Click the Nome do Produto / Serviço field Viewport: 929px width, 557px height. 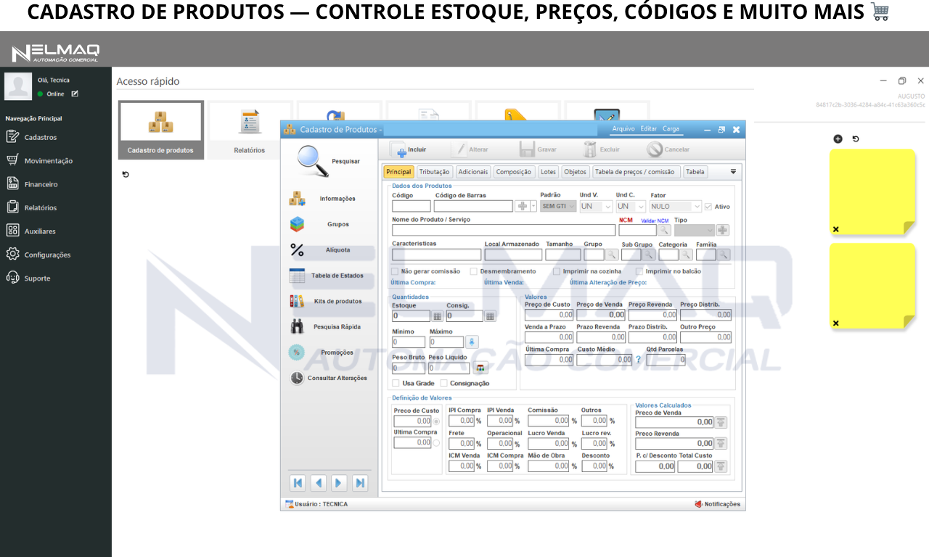504,231
